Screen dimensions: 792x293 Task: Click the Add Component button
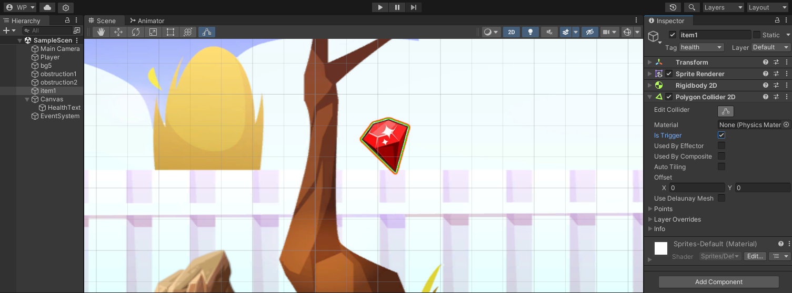718,282
